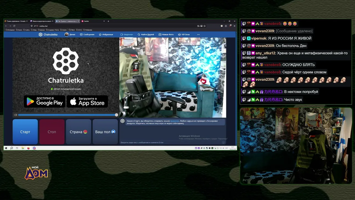The image size is (355, 200).
Task: Open the Сайты bookmarks folder
Action: point(27,30)
